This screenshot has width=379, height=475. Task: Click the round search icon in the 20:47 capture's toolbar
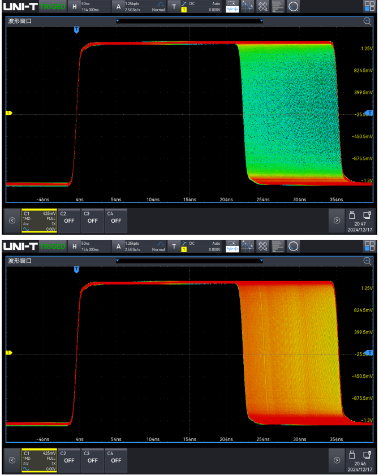tap(294, 7)
